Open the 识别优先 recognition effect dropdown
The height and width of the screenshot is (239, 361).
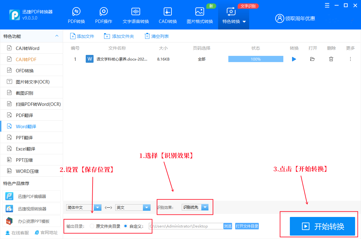tap(195, 207)
